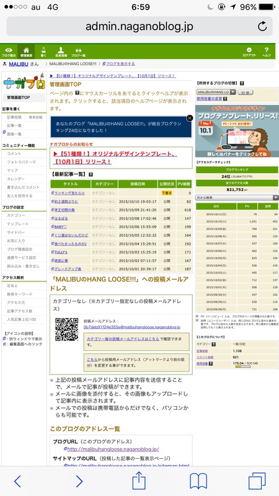
Task: Go back with Safari back arrow
Action: (x=17, y=481)
